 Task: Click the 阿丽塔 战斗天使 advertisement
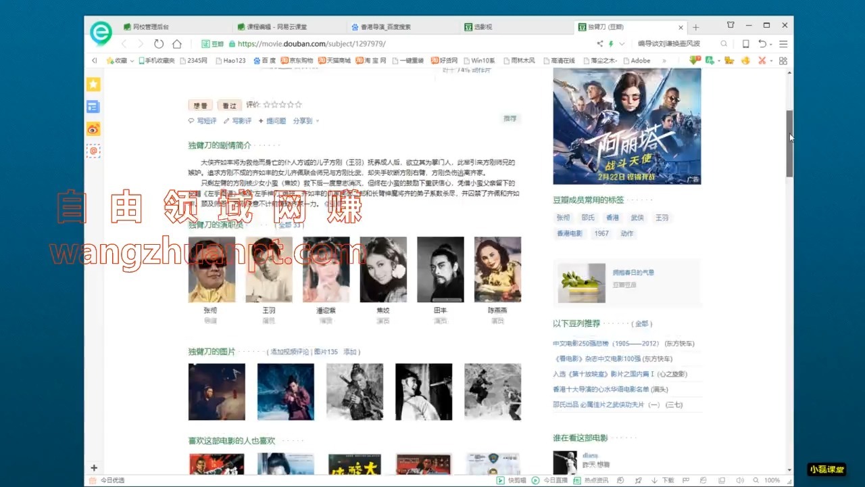pyautogui.click(x=627, y=126)
